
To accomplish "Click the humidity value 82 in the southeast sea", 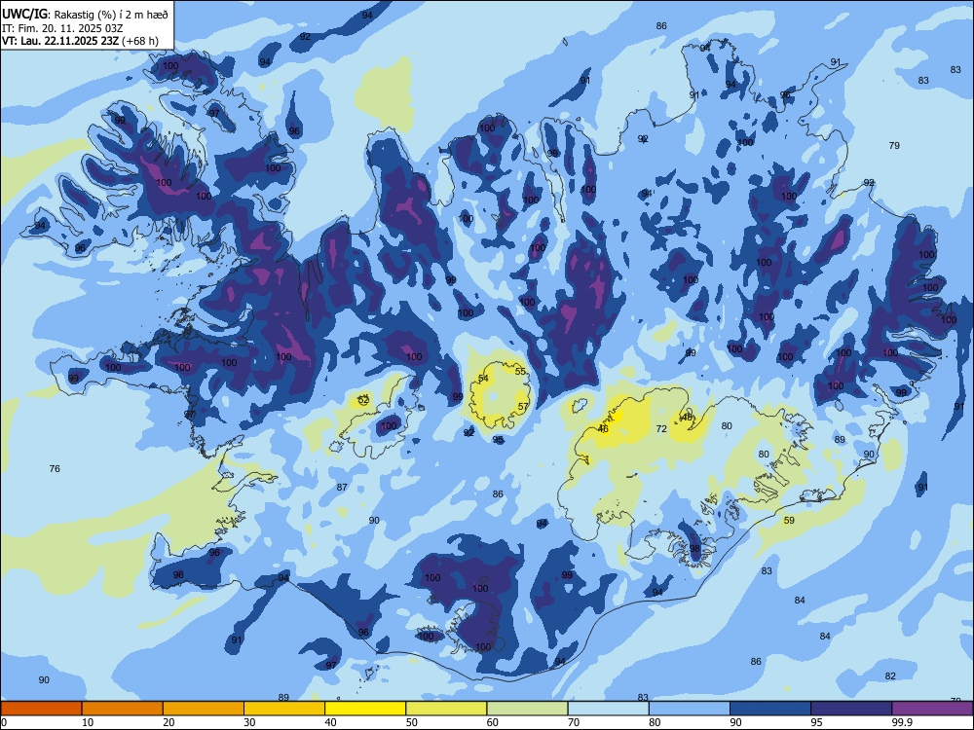I will tap(891, 676).
